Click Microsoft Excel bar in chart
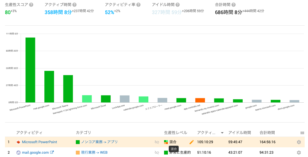This screenshot has width=308, height=157. [106, 99]
